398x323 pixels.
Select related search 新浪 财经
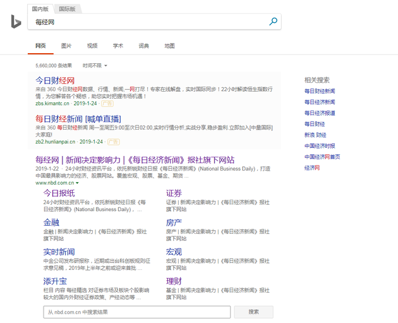pos(315,135)
